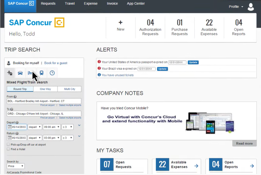Click the plus New quick action
The width and height of the screenshot is (261, 175).
(121, 25)
